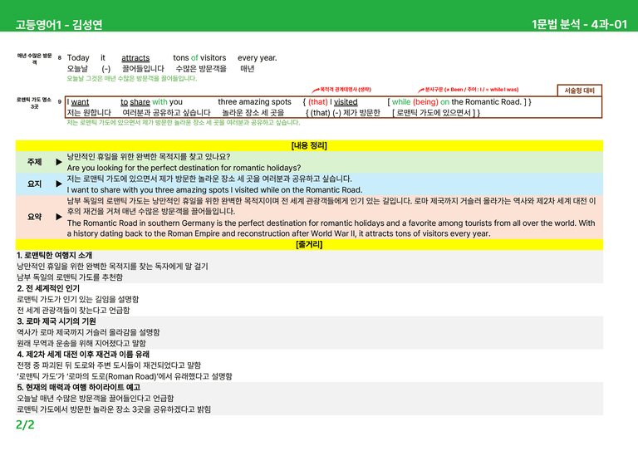This screenshot has height=451, width=638.
Task: Click the underlined word attracts
Action: coord(135,58)
